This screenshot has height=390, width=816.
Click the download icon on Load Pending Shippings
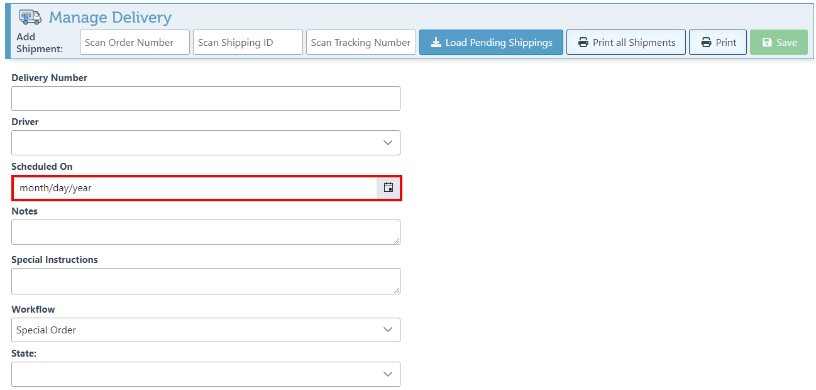(436, 43)
